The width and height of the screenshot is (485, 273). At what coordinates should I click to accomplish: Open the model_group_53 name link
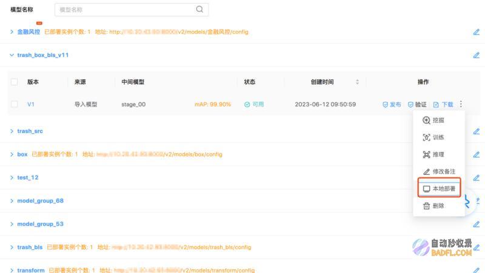[x=40, y=224]
